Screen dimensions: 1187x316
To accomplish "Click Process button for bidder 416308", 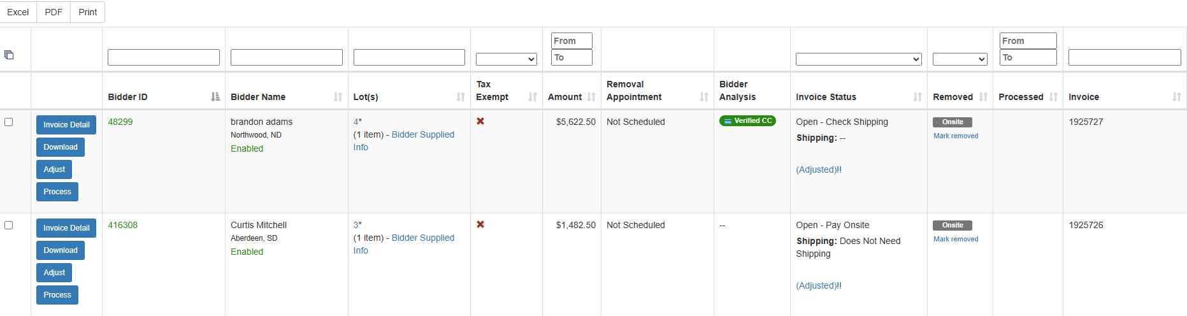I will coord(57,295).
